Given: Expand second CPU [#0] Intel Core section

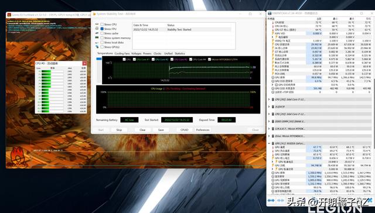Looking at the screenshot, I should 269,114.
